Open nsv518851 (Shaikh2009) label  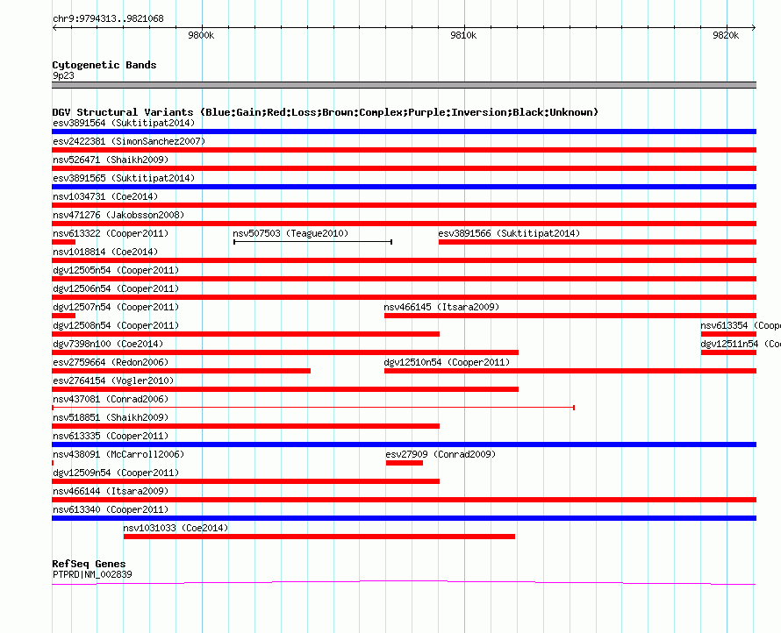(x=111, y=417)
